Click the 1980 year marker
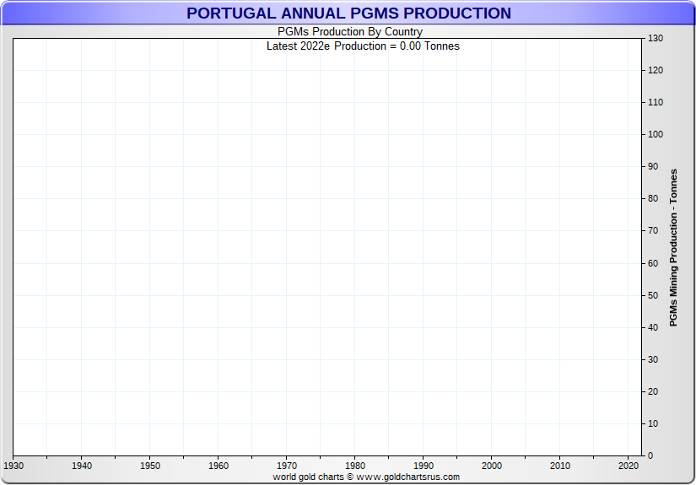Viewport: 696px width, 485px height. (355, 466)
